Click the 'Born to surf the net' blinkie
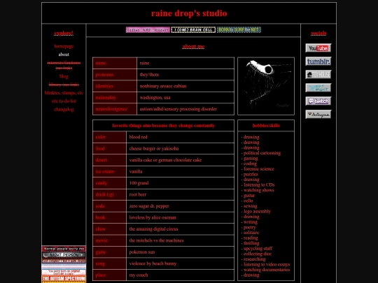Viewport: 378px width, 283px height. click(x=239, y=30)
